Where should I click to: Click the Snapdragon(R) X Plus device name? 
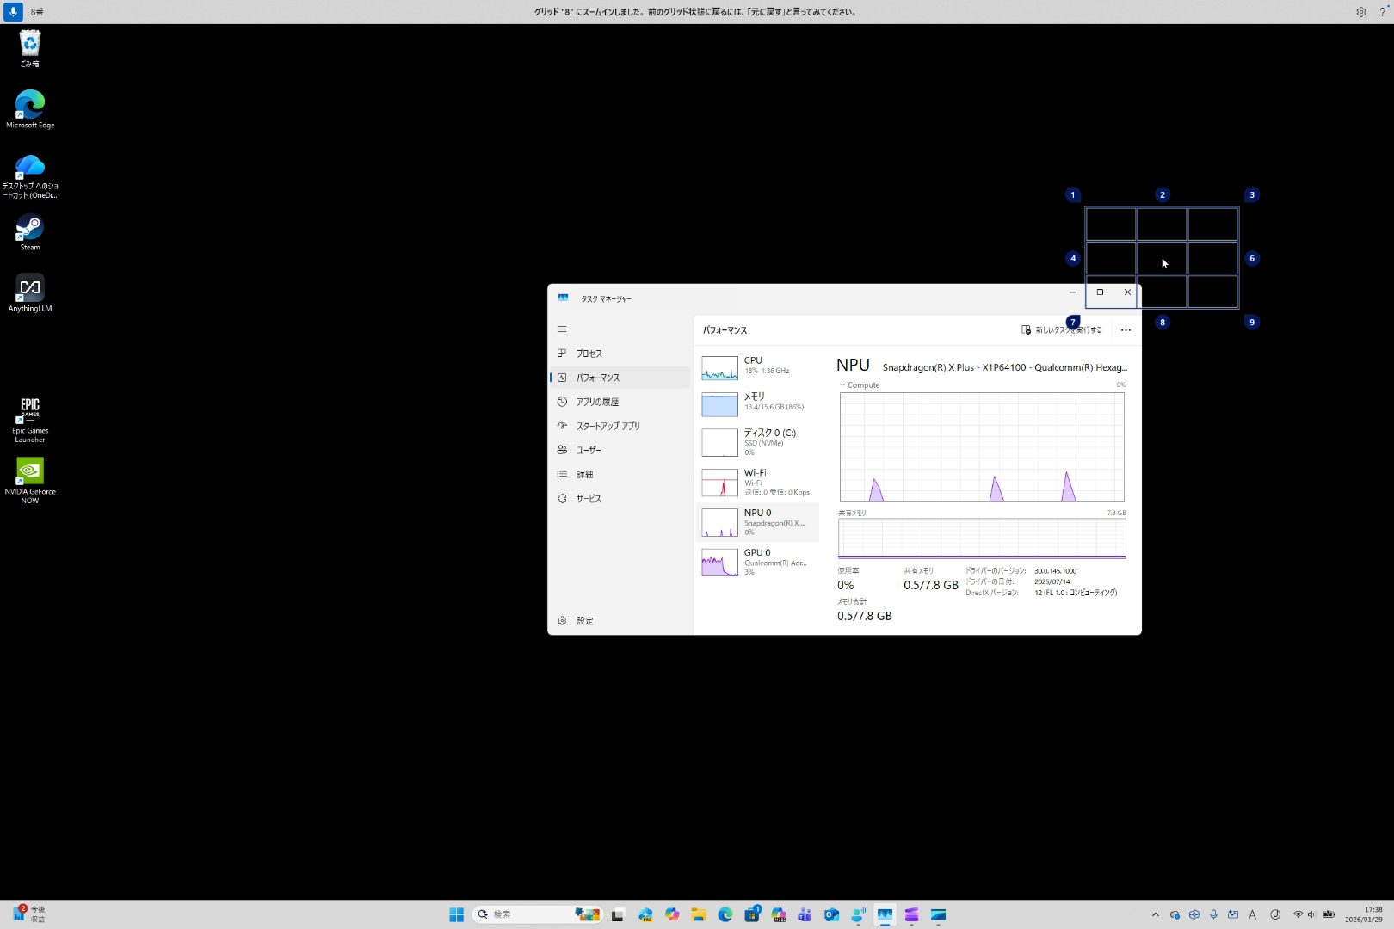pyautogui.click(x=1004, y=367)
